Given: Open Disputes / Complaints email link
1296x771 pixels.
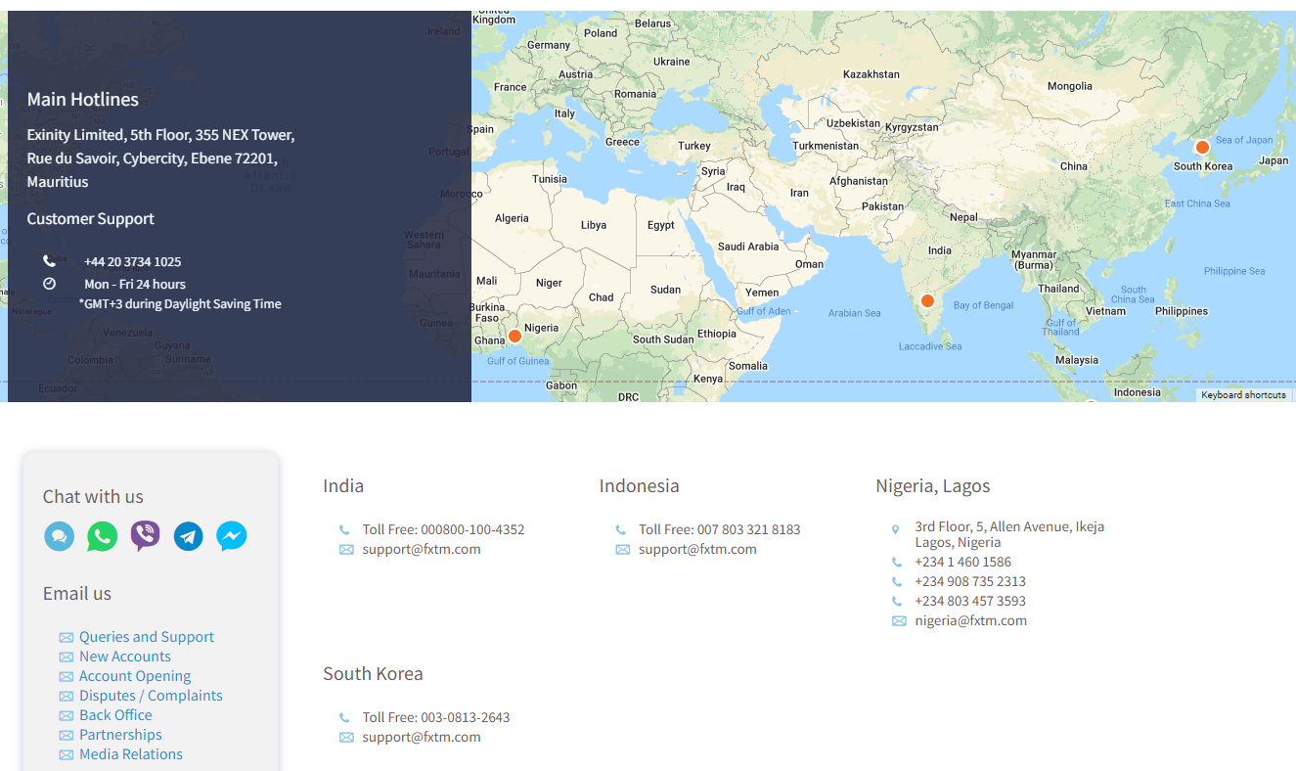Looking at the screenshot, I should [151, 696].
